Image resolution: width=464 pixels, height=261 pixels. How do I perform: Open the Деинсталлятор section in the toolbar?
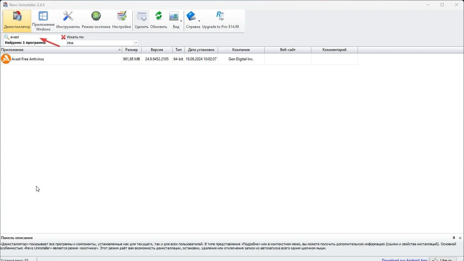coord(17,21)
